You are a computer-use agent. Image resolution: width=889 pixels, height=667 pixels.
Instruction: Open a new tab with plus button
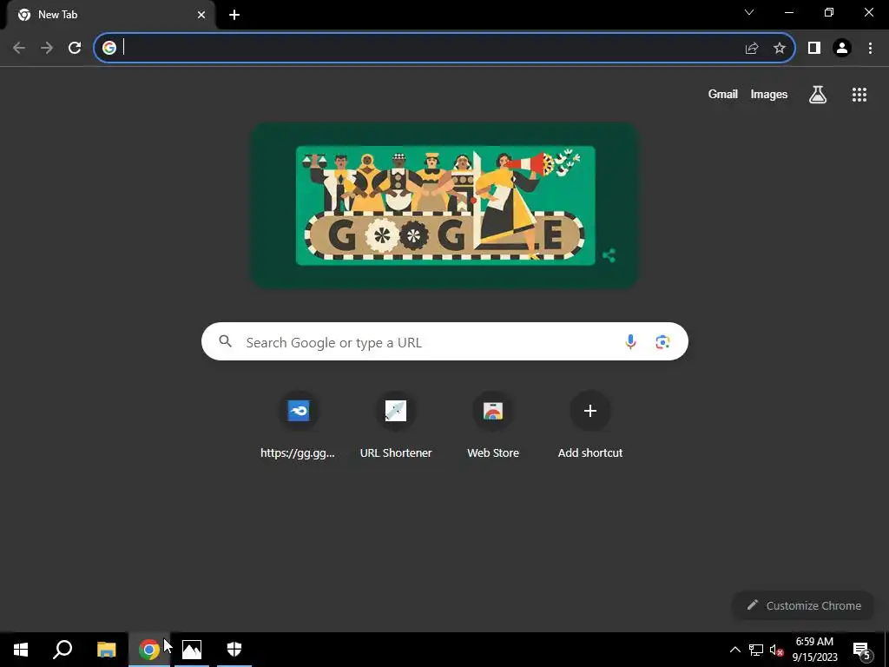tap(234, 15)
